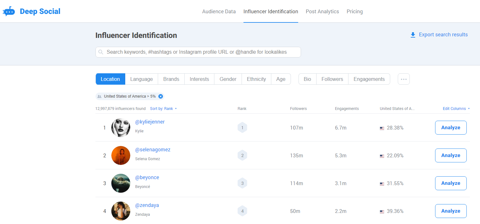The image size is (480, 224).
Task: Analyze the @beyonce influencer
Action: pos(451,183)
